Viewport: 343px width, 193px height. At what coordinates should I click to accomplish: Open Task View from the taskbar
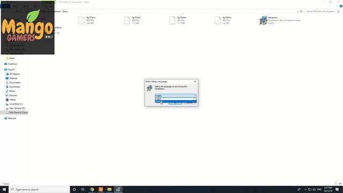83,189
